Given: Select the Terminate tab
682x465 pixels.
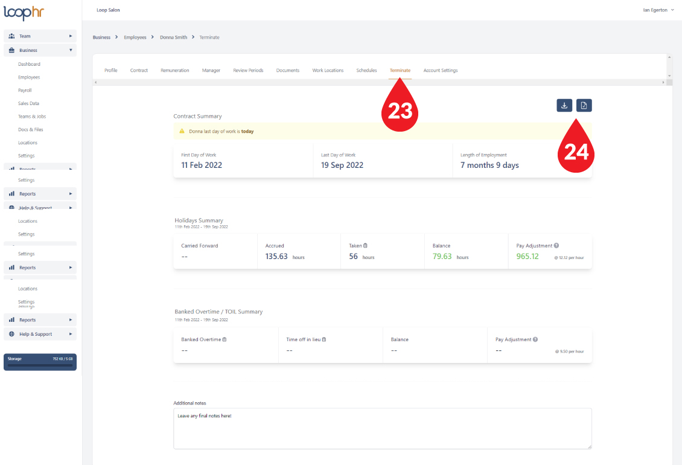Looking at the screenshot, I should 400,70.
